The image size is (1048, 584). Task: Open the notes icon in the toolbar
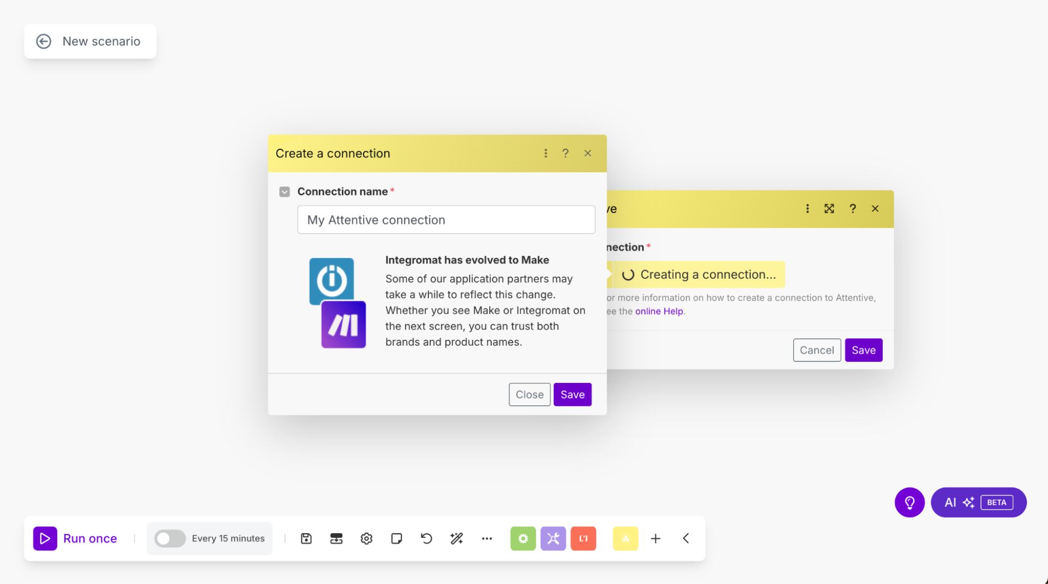click(x=396, y=538)
